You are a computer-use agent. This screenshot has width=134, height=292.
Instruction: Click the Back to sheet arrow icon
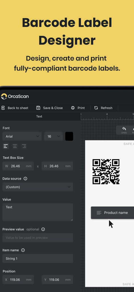click(3, 108)
